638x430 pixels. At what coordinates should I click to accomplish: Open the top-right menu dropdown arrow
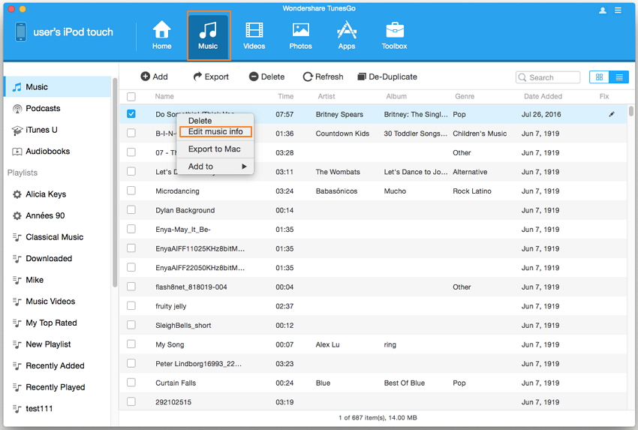click(x=618, y=11)
